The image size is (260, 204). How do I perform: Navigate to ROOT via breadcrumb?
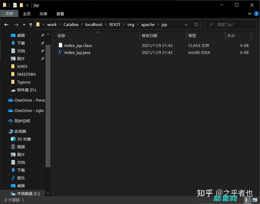115,24
